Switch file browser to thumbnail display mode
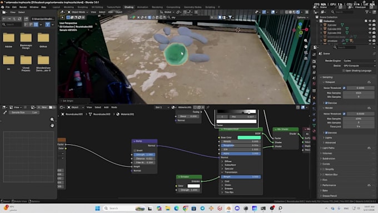Viewport: 378px width, 213px height. [36, 24]
